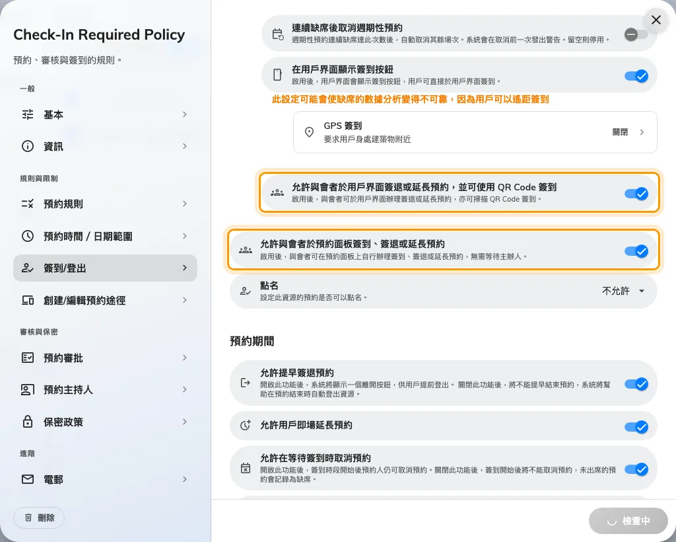Click the spinner icon in 檢查中 button
This screenshot has width=676, height=542.
(612, 521)
